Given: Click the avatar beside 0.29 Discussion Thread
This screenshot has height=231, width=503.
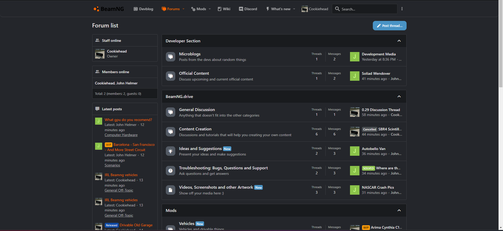Looking at the screenshot, I should (354, 112).
